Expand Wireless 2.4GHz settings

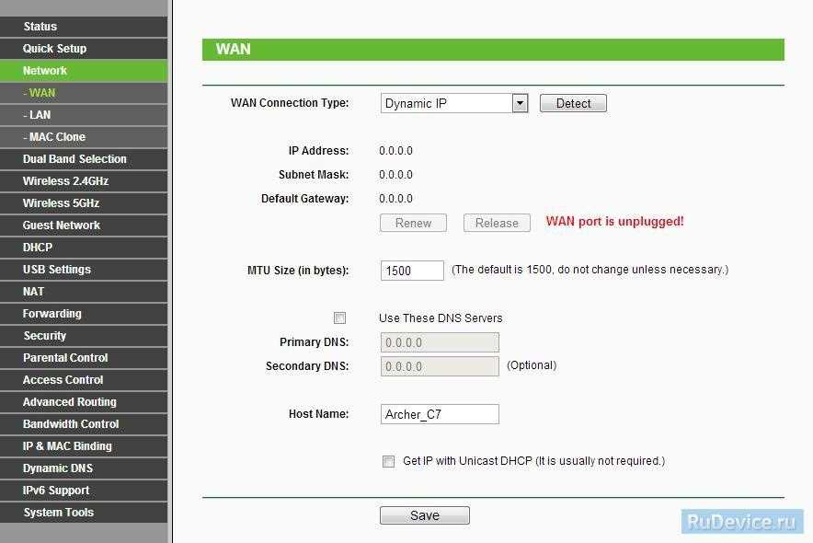pyautogui.click(x=84, y=181)
